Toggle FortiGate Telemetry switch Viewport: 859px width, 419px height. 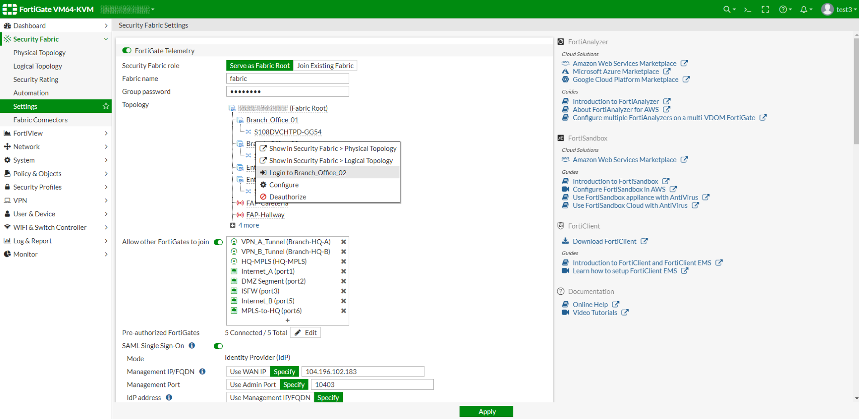tap(127, 51)
